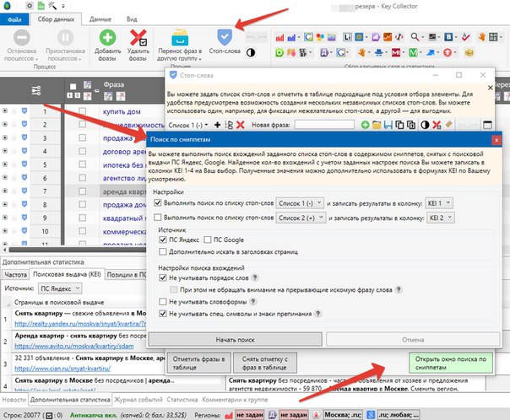510x420 pixels.
Task: Click the red Delete phrases icon
Action: (138, 37)
